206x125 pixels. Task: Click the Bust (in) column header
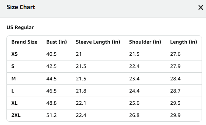(x=57, y=42)
